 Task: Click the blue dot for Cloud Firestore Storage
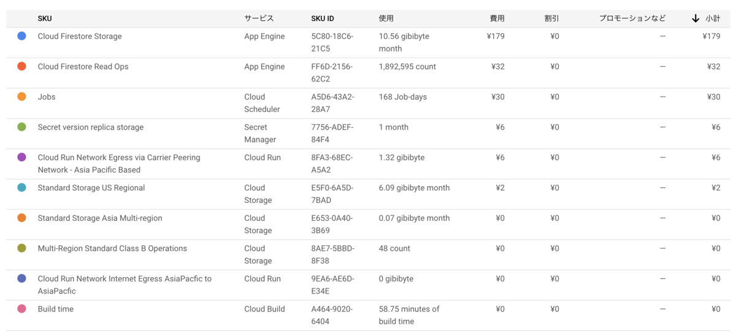(21, 36)
